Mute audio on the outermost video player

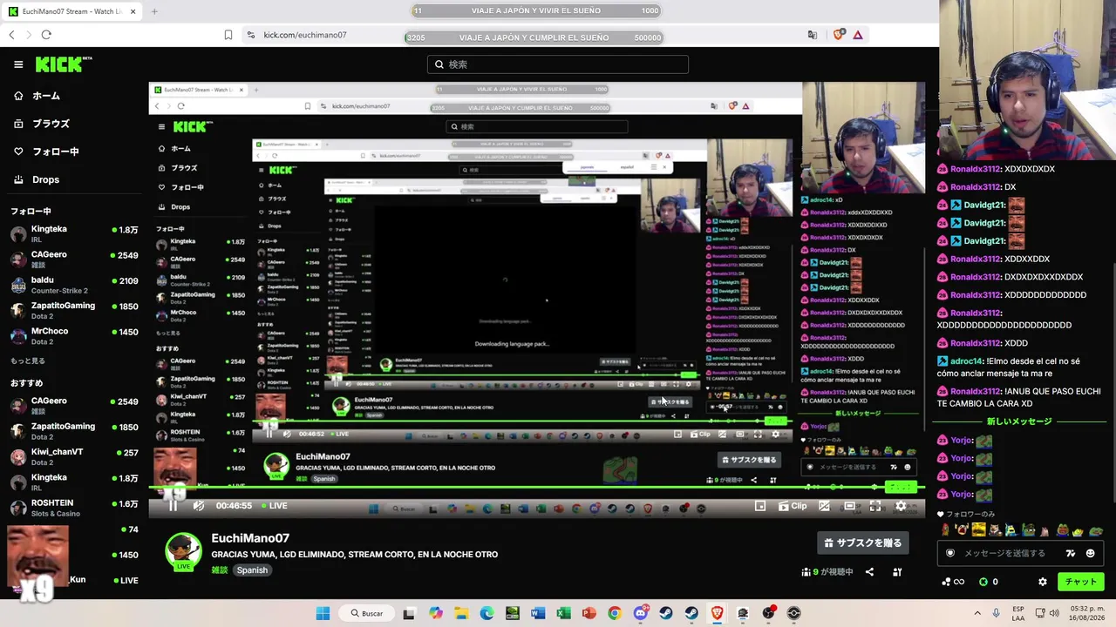[199, 506]
